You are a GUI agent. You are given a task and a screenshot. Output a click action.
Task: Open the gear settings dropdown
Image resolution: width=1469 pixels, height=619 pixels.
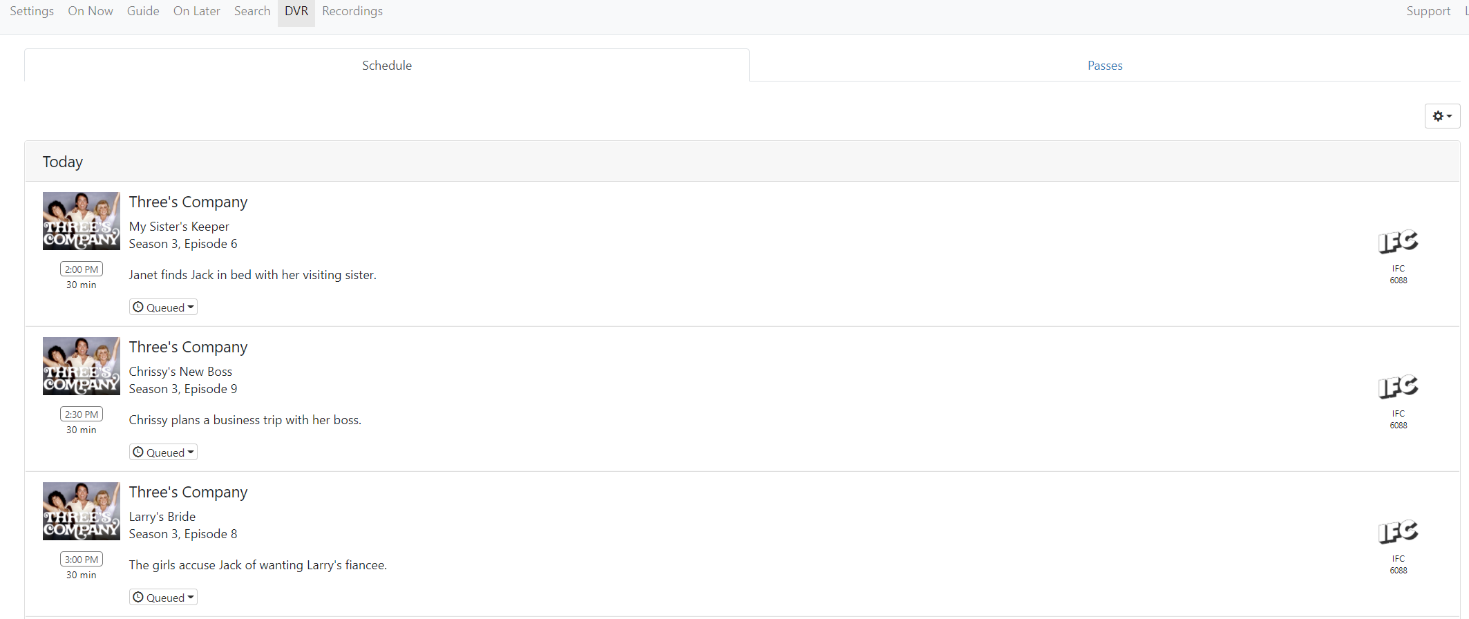1442,116
